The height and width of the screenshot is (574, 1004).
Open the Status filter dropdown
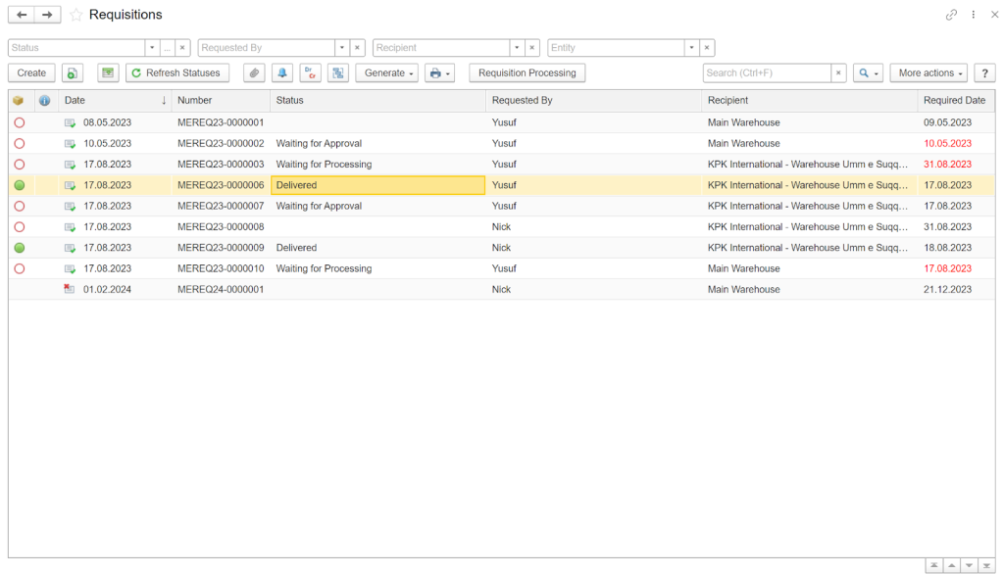point(152,47)
